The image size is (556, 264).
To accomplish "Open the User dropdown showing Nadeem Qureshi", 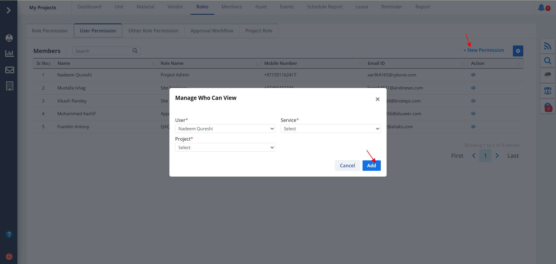I will (x=225, y=129).
